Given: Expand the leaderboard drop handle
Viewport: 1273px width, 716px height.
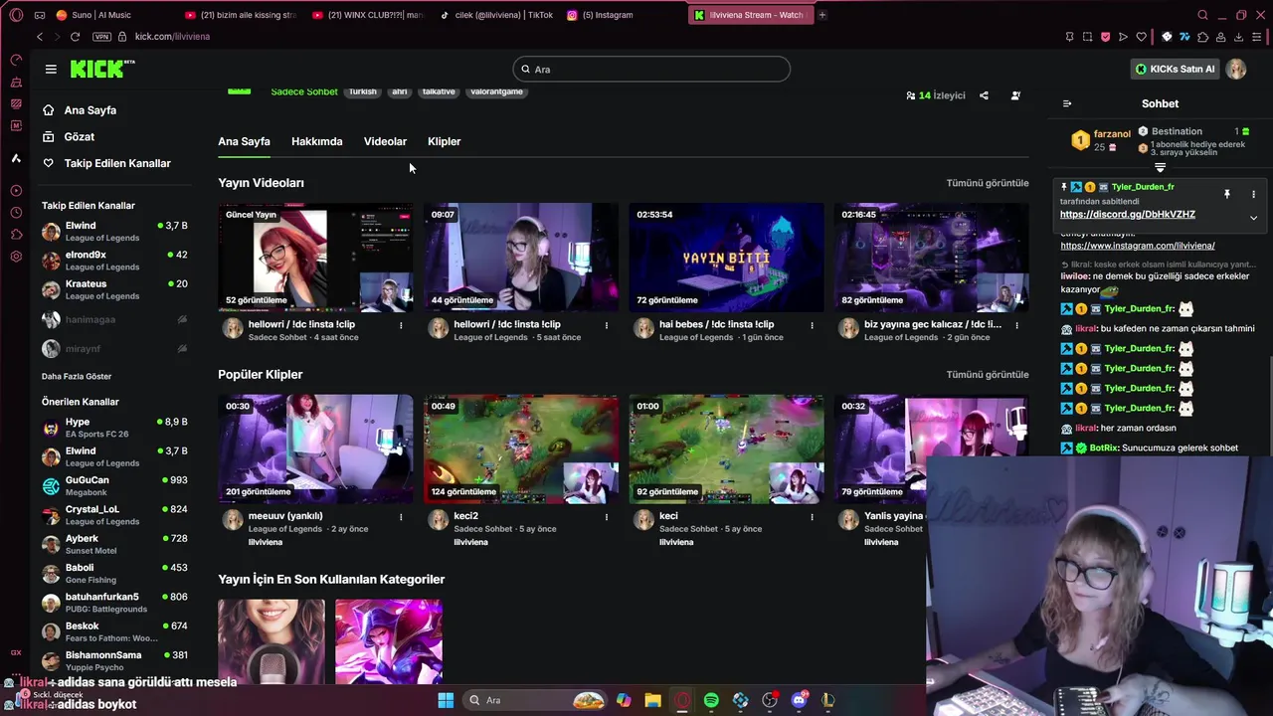Looking at the screenshot, I should [x=1160, y=168].
